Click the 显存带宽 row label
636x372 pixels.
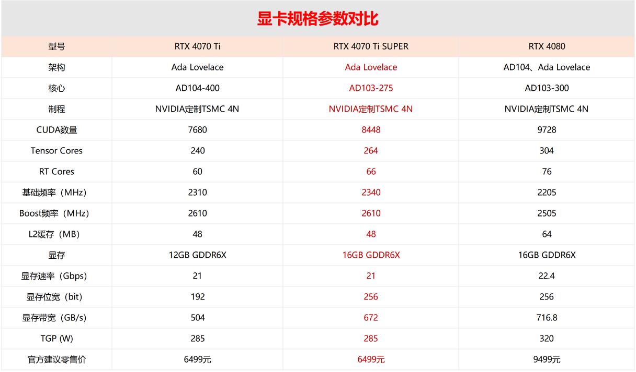[x=55, y=318]
